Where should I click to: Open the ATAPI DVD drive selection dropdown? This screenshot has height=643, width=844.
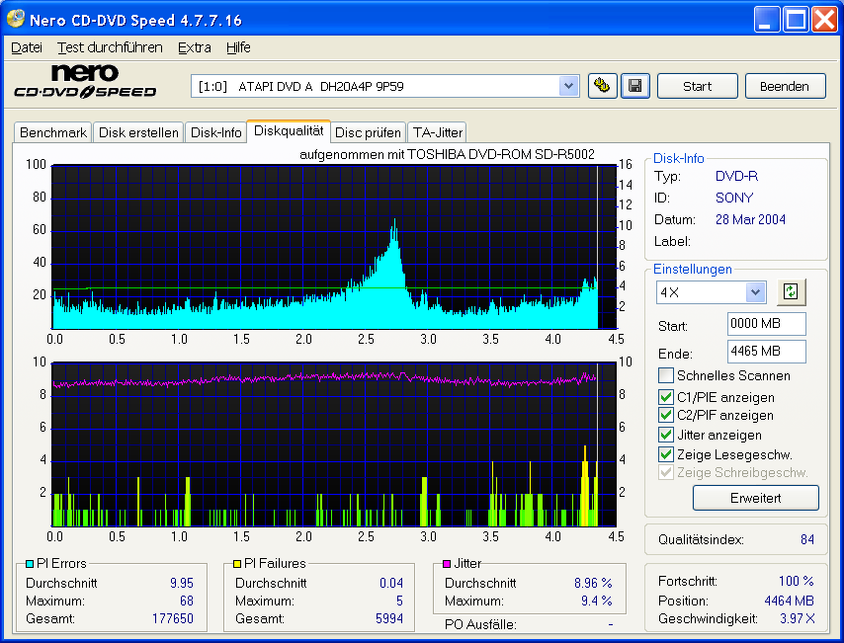click(568, 86)
